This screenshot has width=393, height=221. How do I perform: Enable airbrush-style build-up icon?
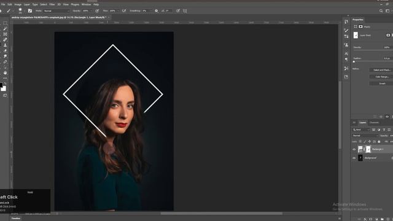[124, 11]
